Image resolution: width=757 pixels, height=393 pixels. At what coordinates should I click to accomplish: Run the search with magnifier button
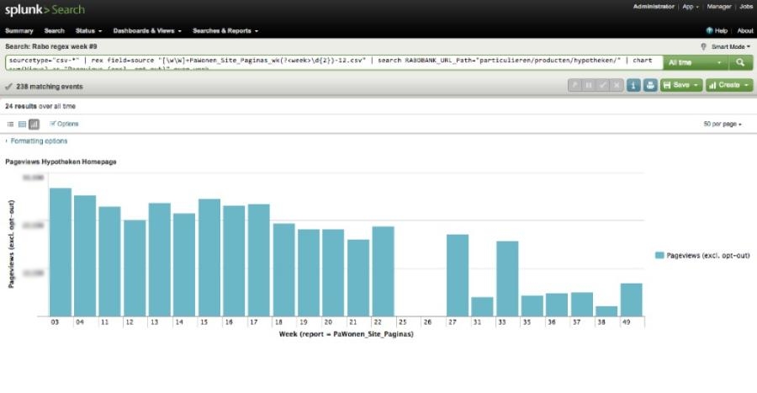739,63
